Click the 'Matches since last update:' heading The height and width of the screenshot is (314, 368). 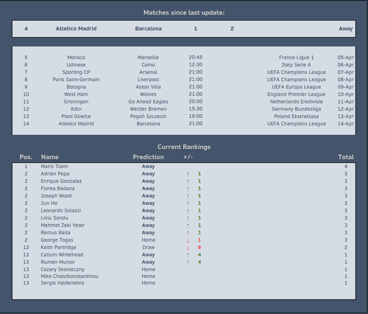184,13
